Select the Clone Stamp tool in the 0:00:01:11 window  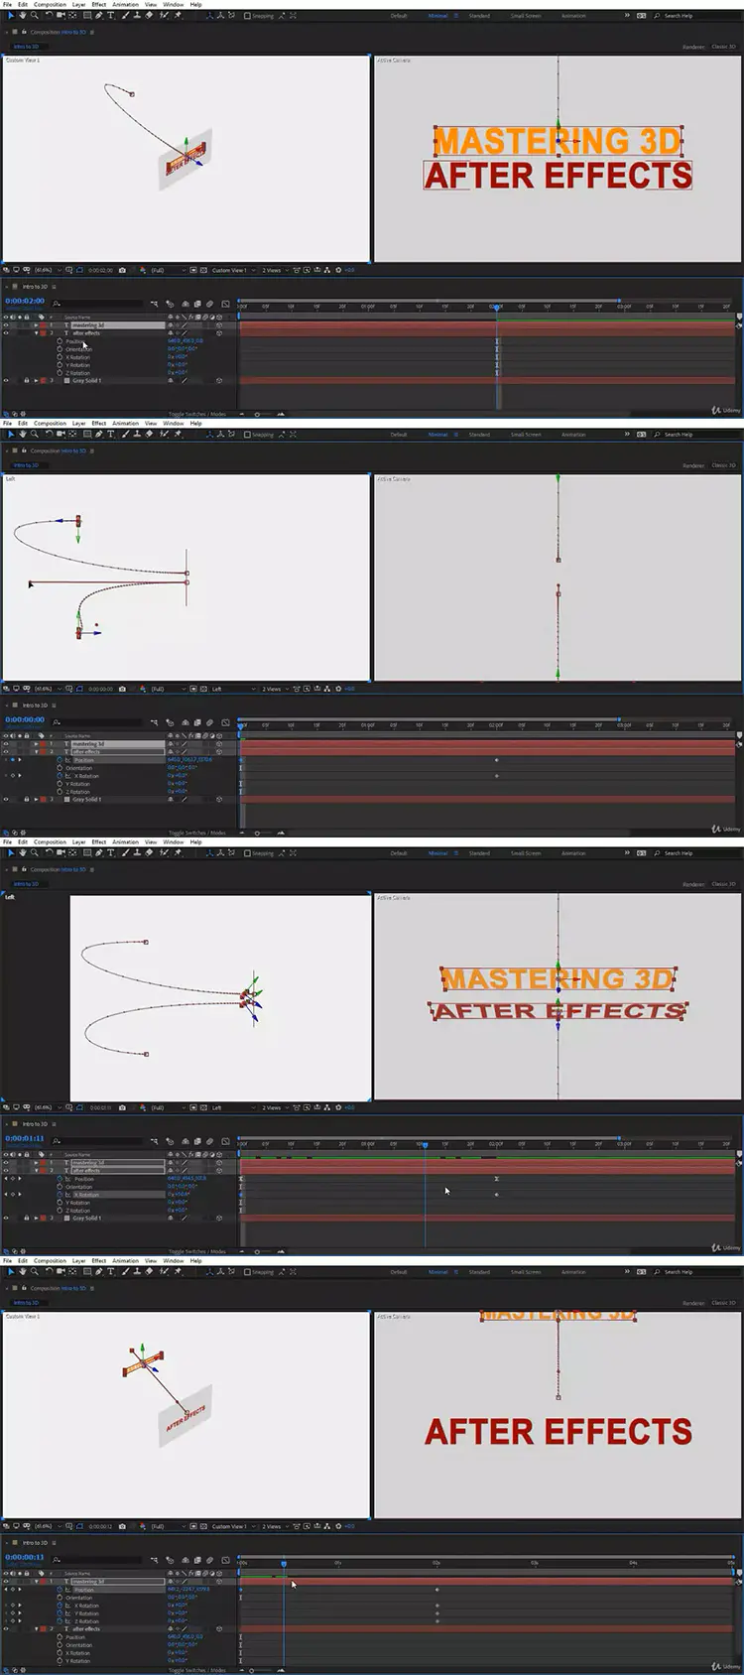pos(136,853)
